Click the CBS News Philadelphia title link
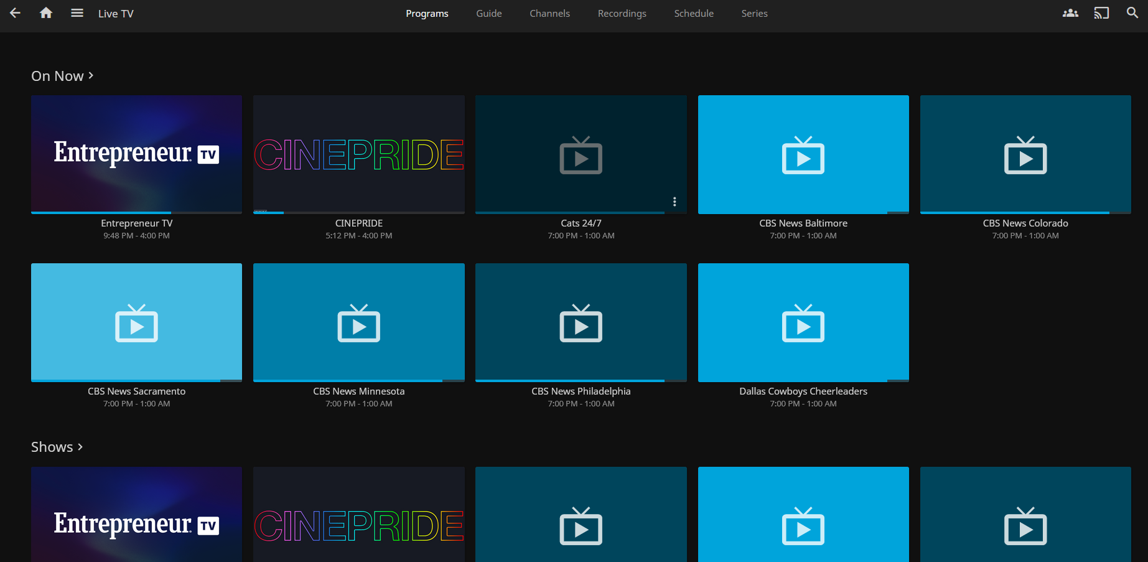This screenshot has height=562, width=1148. pos(581,391)
